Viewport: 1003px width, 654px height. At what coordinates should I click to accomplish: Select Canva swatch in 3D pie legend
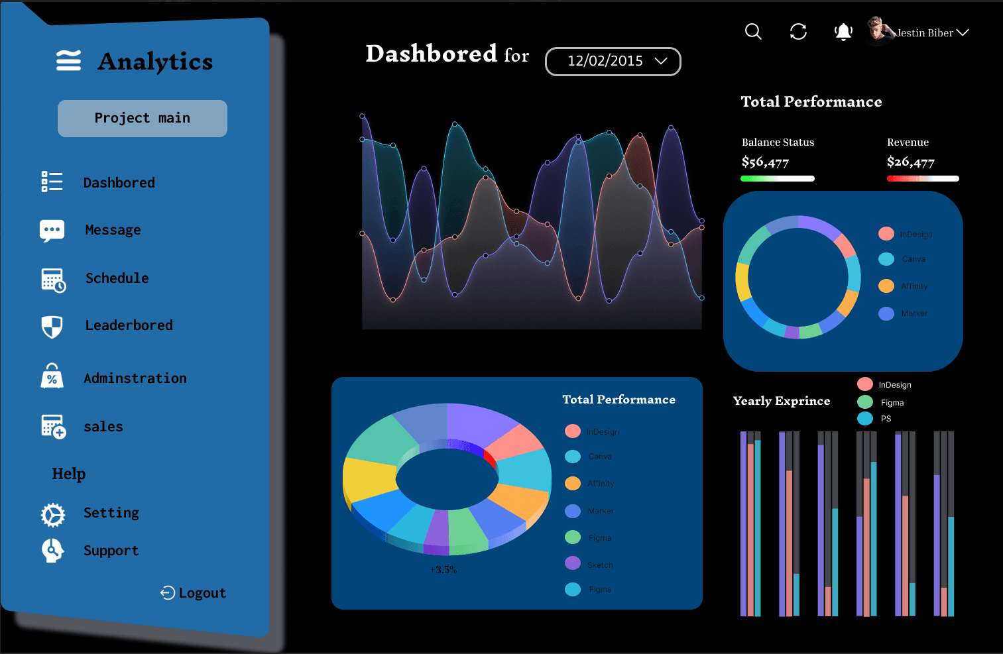click(x=573, y=457)
